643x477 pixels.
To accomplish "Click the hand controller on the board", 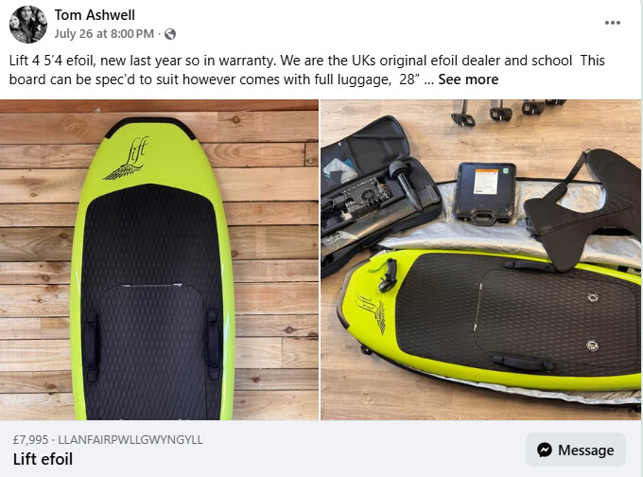I will coord(387,274).
